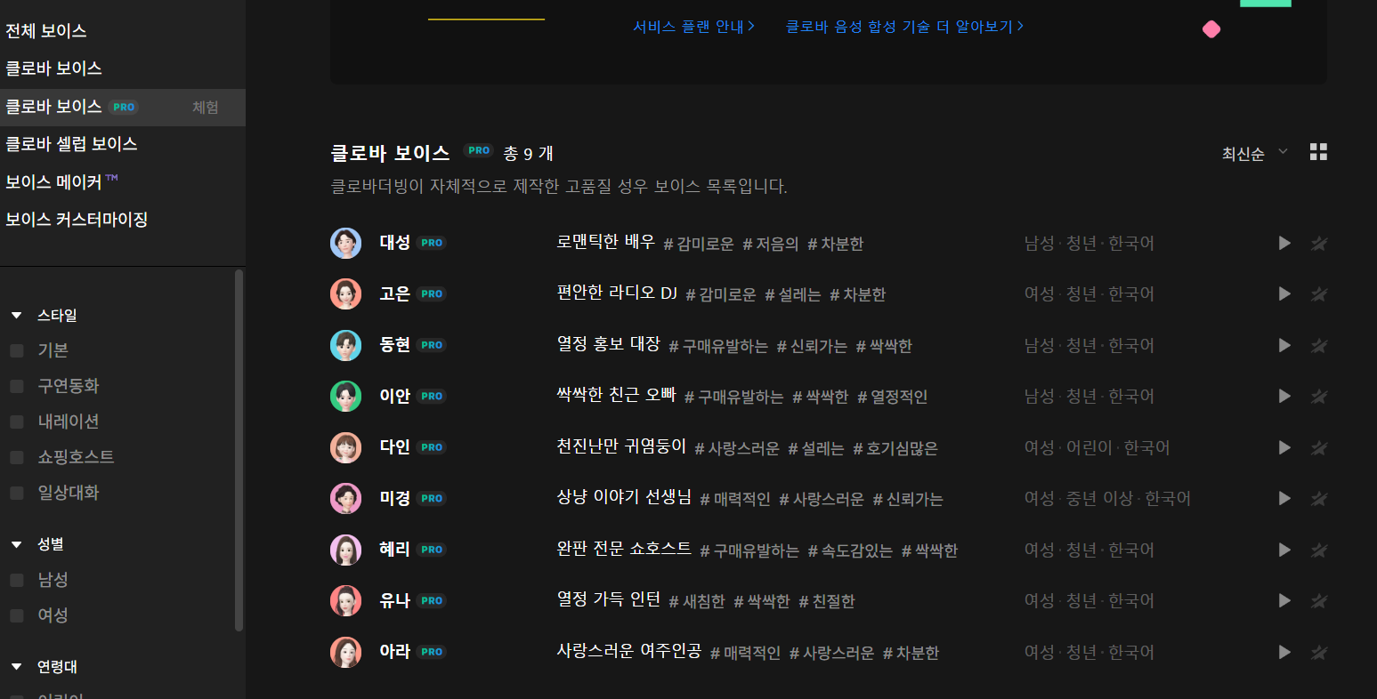Select 보이스 메이커 in sidebar
The image size is (1377, 699).
tap(61, 181)
